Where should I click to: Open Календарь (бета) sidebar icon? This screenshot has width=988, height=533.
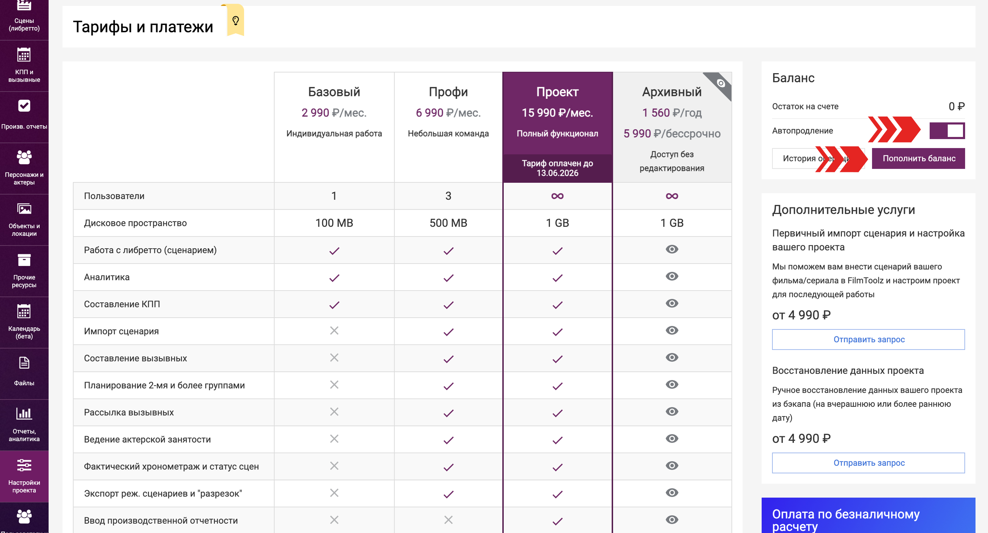pyautogui.click(x=24, y=312)
